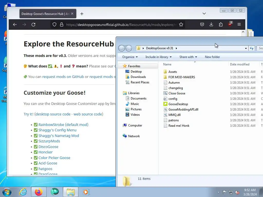Click the DesktopGoose v0.31 breadcrumb
Screen dimensions: 263x197
(x=159, y=48)
